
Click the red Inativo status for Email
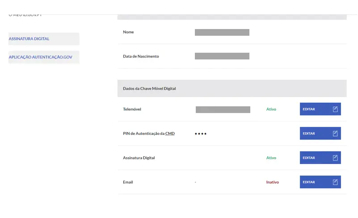pyautogui.click(x=273, y=182)
